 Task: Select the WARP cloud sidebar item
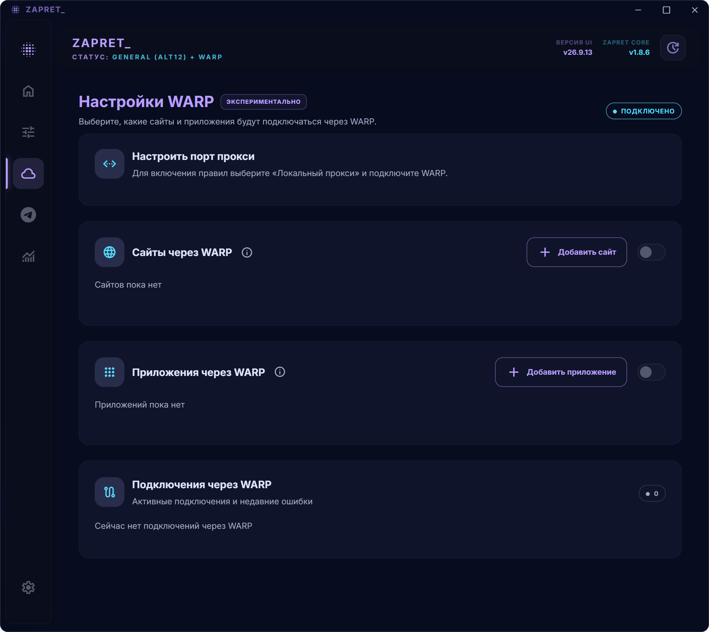pyautogui.click(x=28, y=173)
